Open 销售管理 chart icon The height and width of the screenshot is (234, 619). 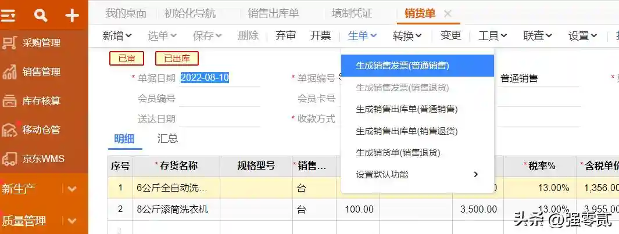tap(10, 72)
